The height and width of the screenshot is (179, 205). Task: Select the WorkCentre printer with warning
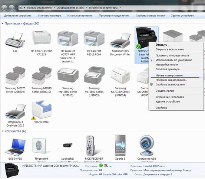tap(42, 110)
